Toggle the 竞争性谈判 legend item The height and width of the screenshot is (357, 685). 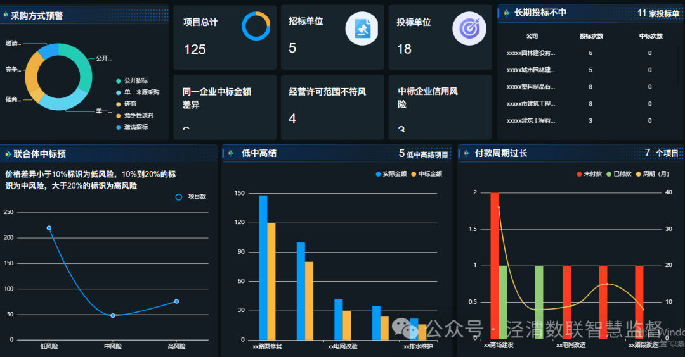[134, 115]
